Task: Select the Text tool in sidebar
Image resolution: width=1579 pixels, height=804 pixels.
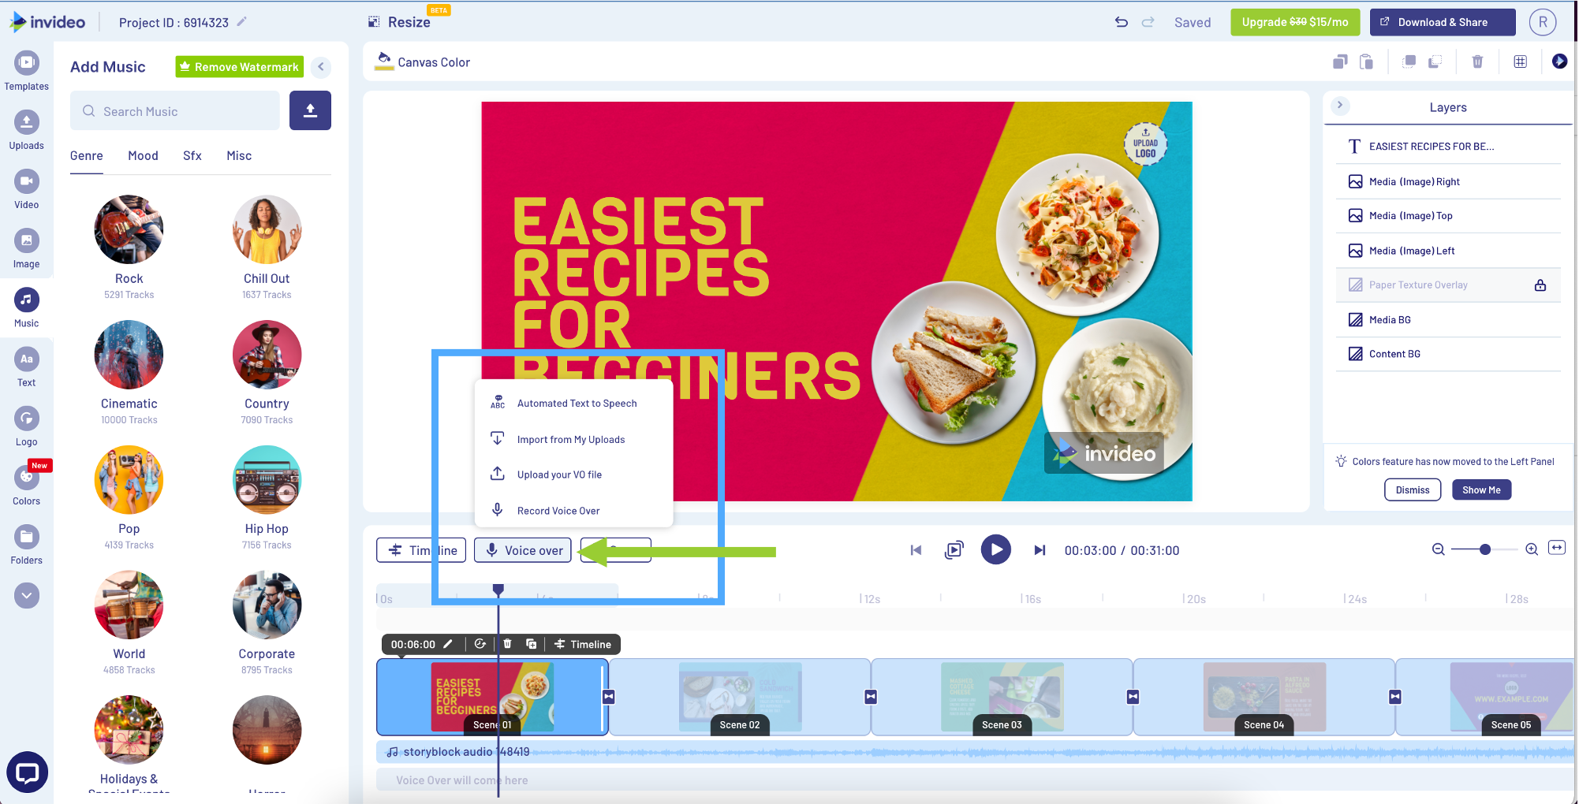Action: pyautogui.click(x=26, y=367)
